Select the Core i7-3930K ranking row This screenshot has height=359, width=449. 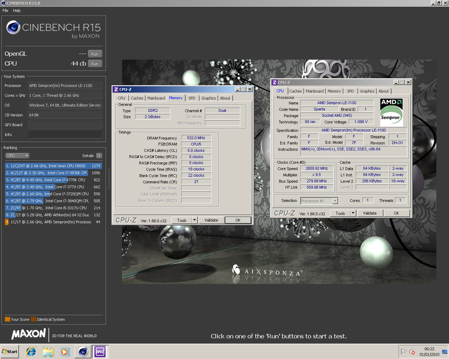coord(53,173)
